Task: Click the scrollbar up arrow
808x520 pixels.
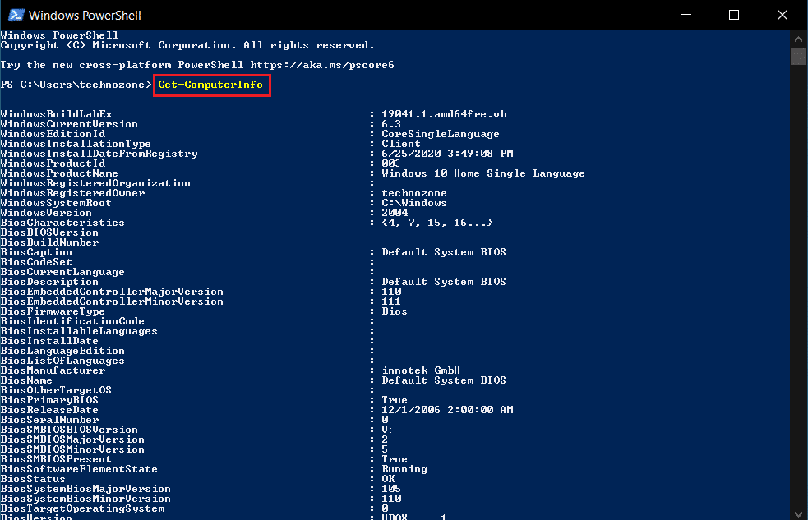Action: 798,38
